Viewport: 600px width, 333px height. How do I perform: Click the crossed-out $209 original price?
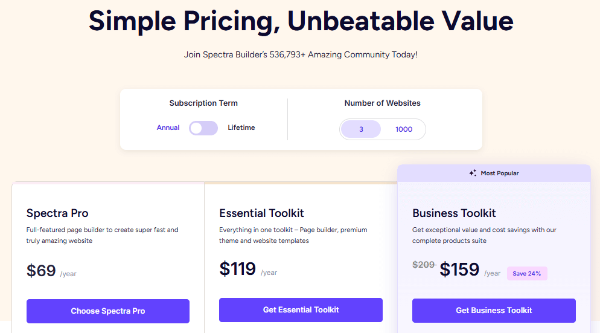424,265
